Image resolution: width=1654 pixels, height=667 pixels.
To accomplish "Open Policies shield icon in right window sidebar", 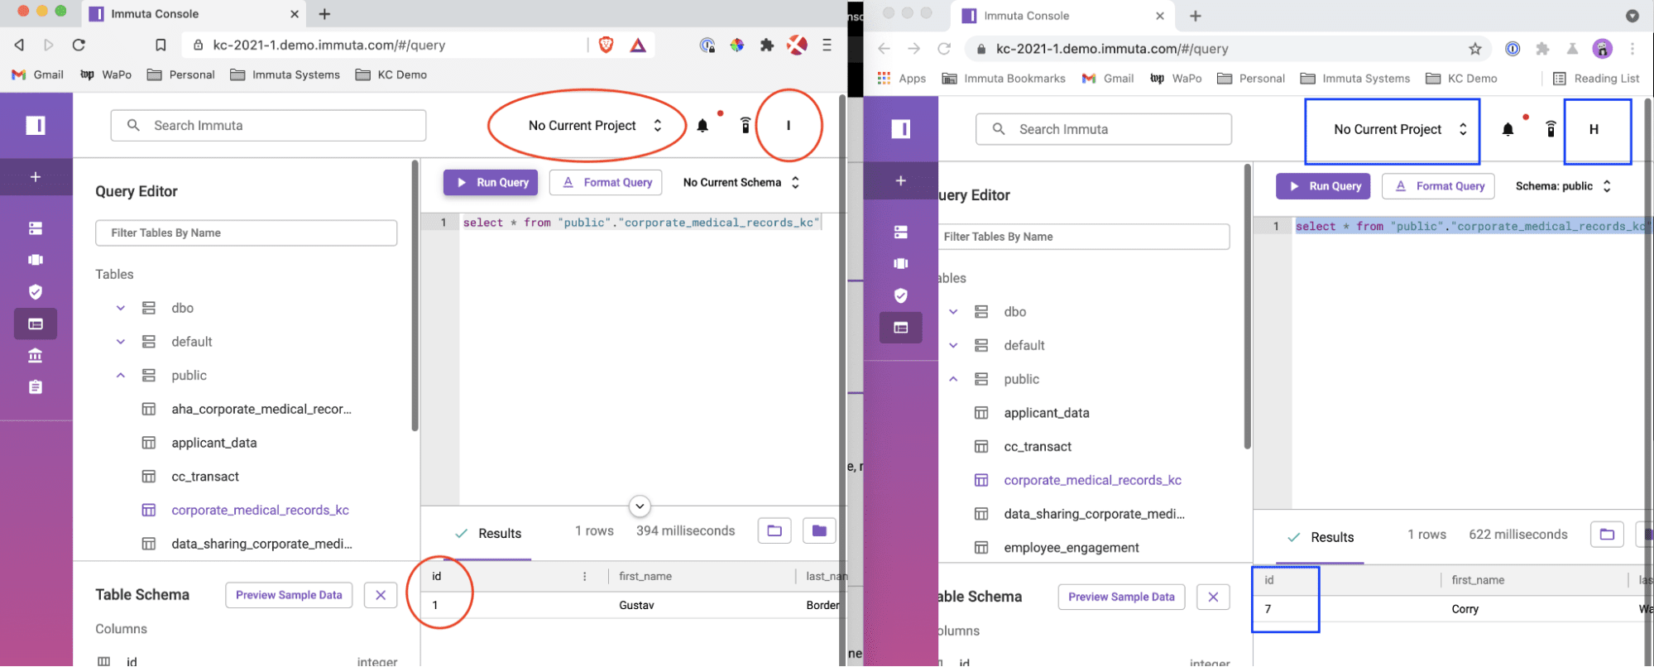I will 901,295.
